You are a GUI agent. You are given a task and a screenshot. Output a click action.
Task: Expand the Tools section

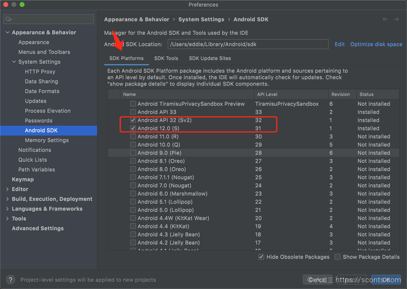coord(7,218)
